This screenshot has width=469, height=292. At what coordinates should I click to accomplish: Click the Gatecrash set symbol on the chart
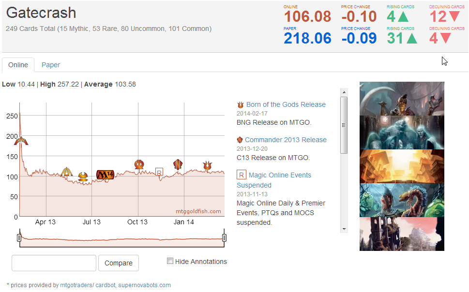[21, 141]
